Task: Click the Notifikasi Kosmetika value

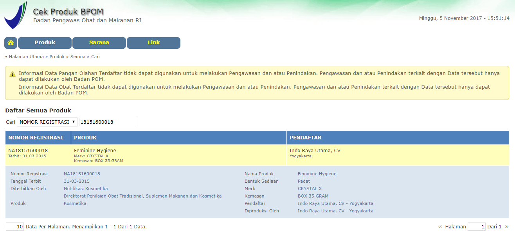Action: [x=86, y=189]
